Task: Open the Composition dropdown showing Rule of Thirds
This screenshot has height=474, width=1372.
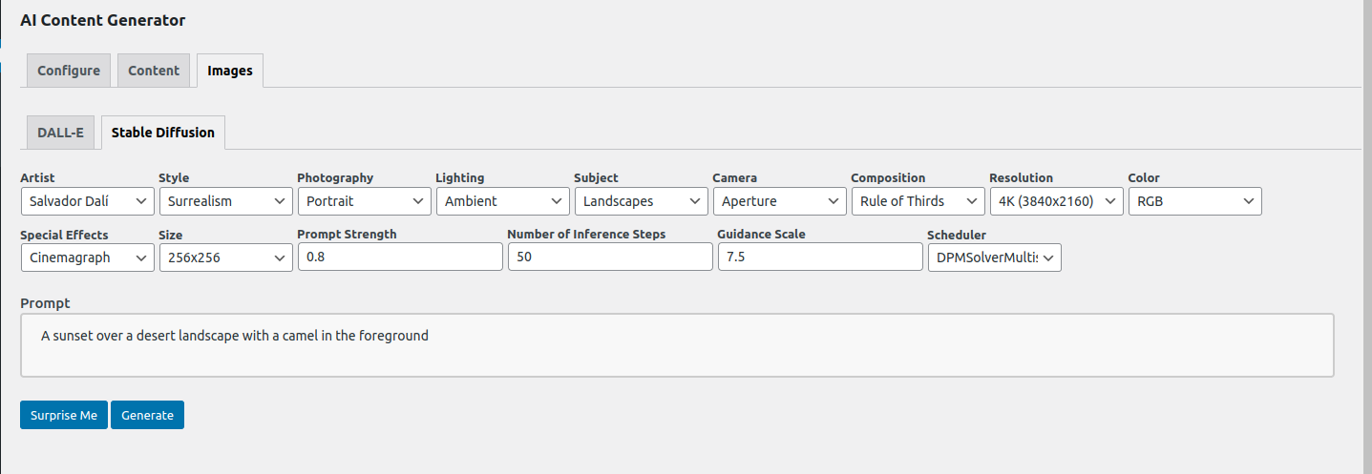Action: click(x=918, y=201)
